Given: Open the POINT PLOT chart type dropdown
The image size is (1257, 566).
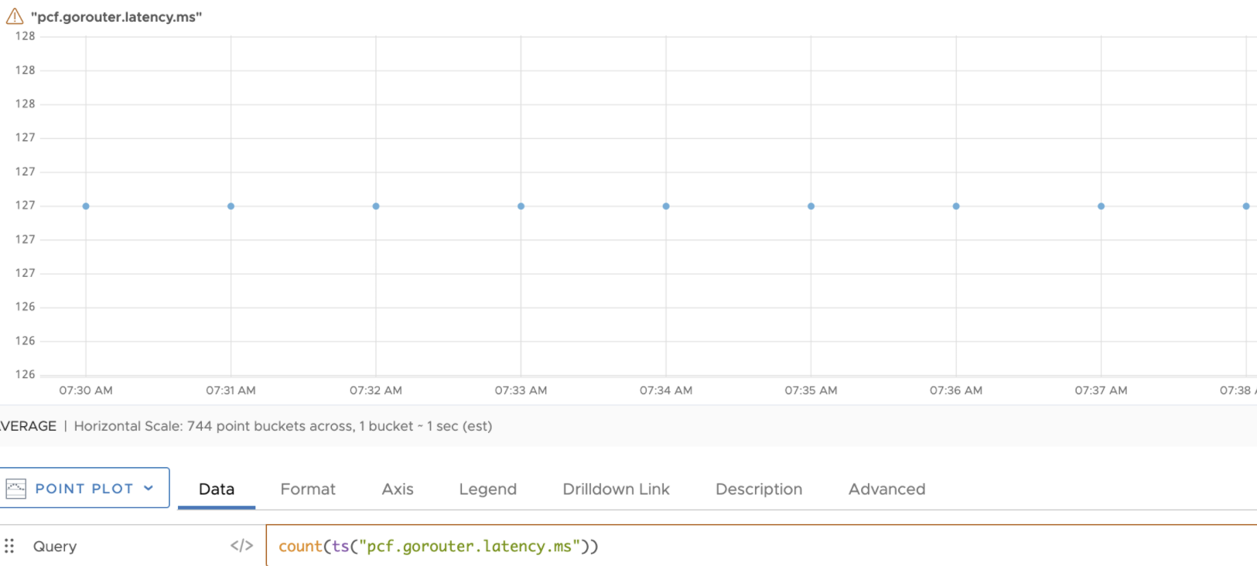Looking at the screenshot, I should (x=84, y=488).
